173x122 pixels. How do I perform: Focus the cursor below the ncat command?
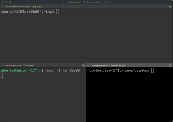point(2,75)
